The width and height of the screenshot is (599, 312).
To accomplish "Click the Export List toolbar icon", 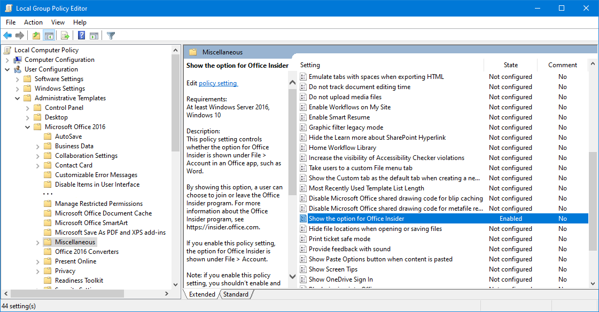I will tap(65, 36).
